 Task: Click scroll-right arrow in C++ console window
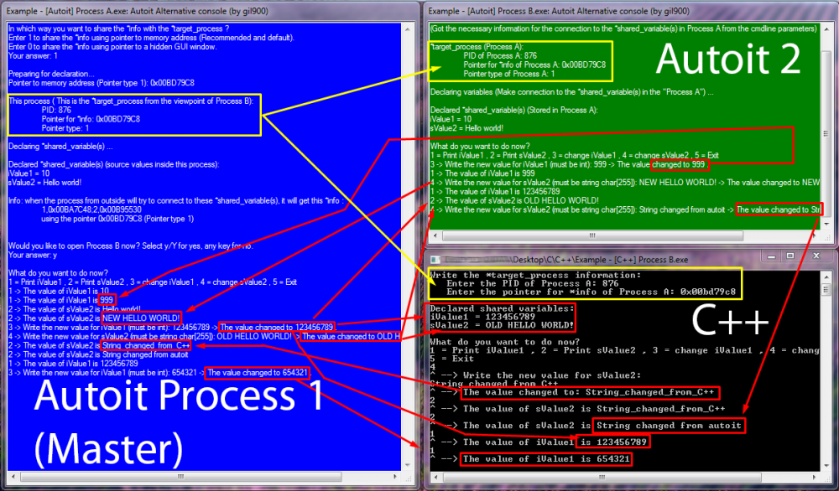click(x=815, y=477)
